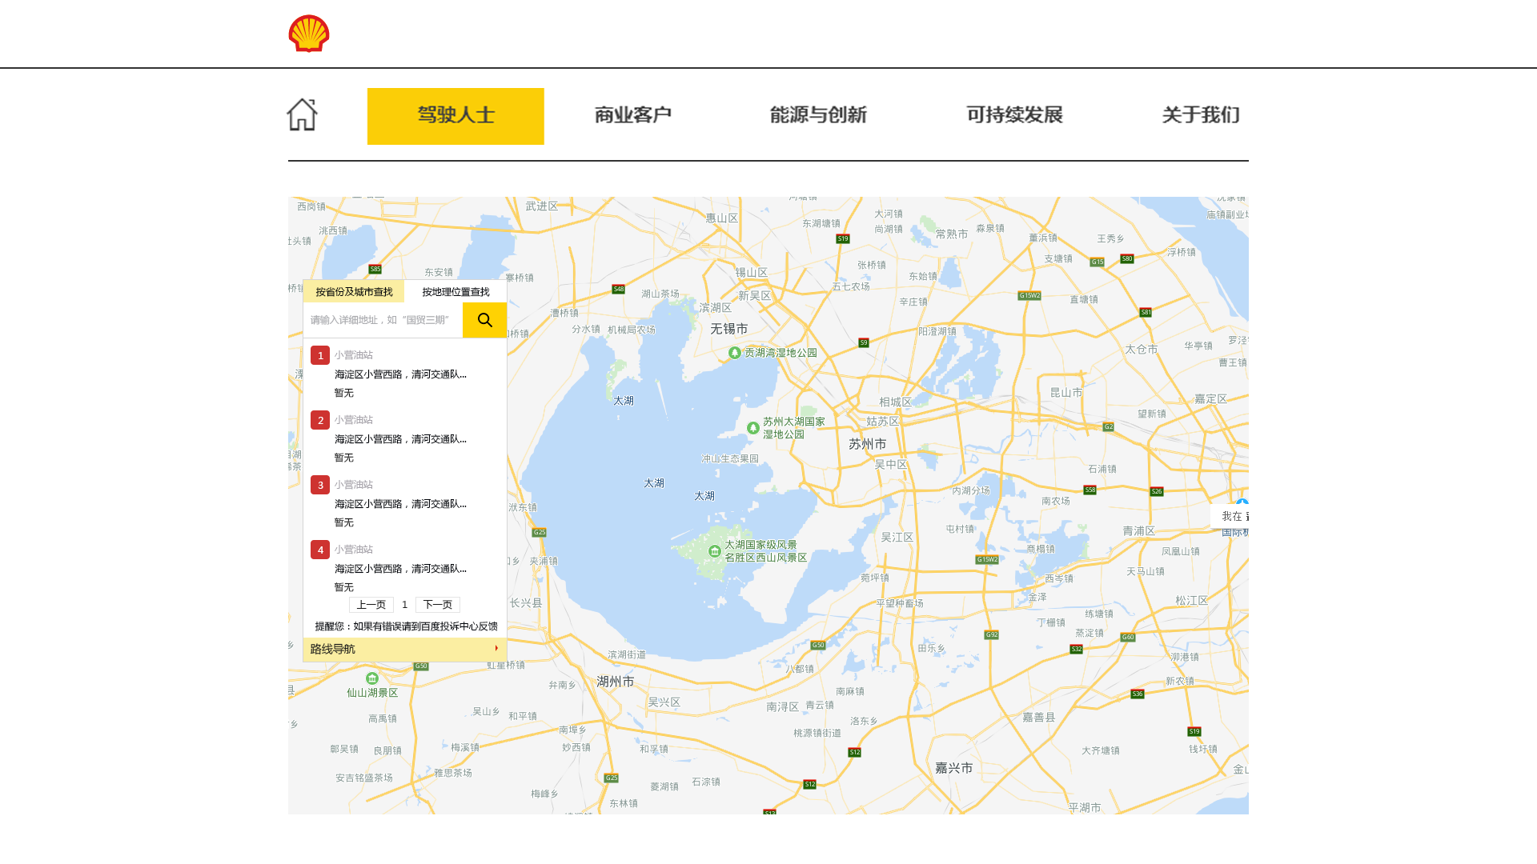This screenshot has height=864, width=1537.
Task: Click address text of result 4
Action: click(x=400, y=569)
